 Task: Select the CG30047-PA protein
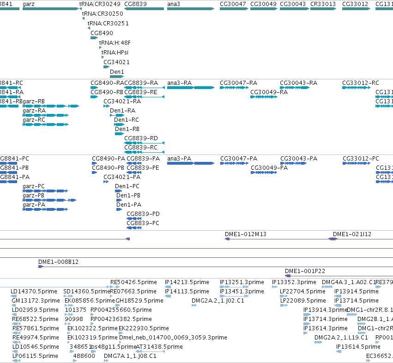pos(234,163)
